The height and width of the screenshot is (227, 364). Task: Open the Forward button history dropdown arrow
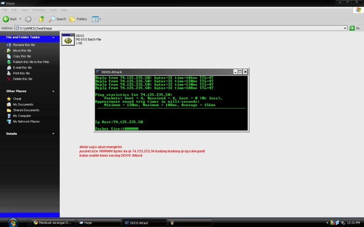point(35,19)
